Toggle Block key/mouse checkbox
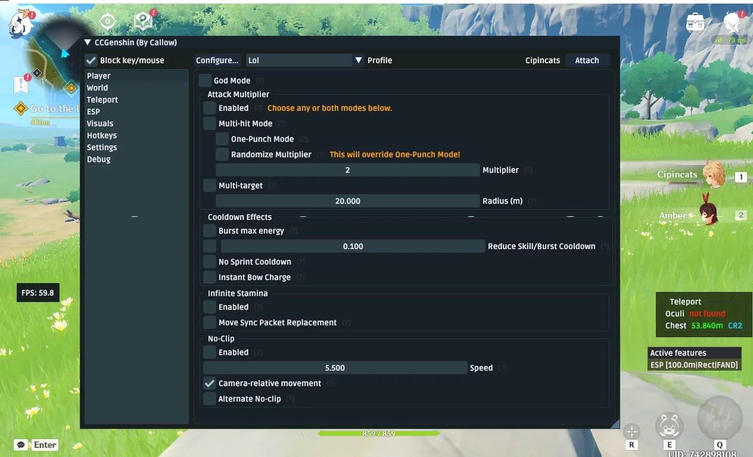 point(91,60)
